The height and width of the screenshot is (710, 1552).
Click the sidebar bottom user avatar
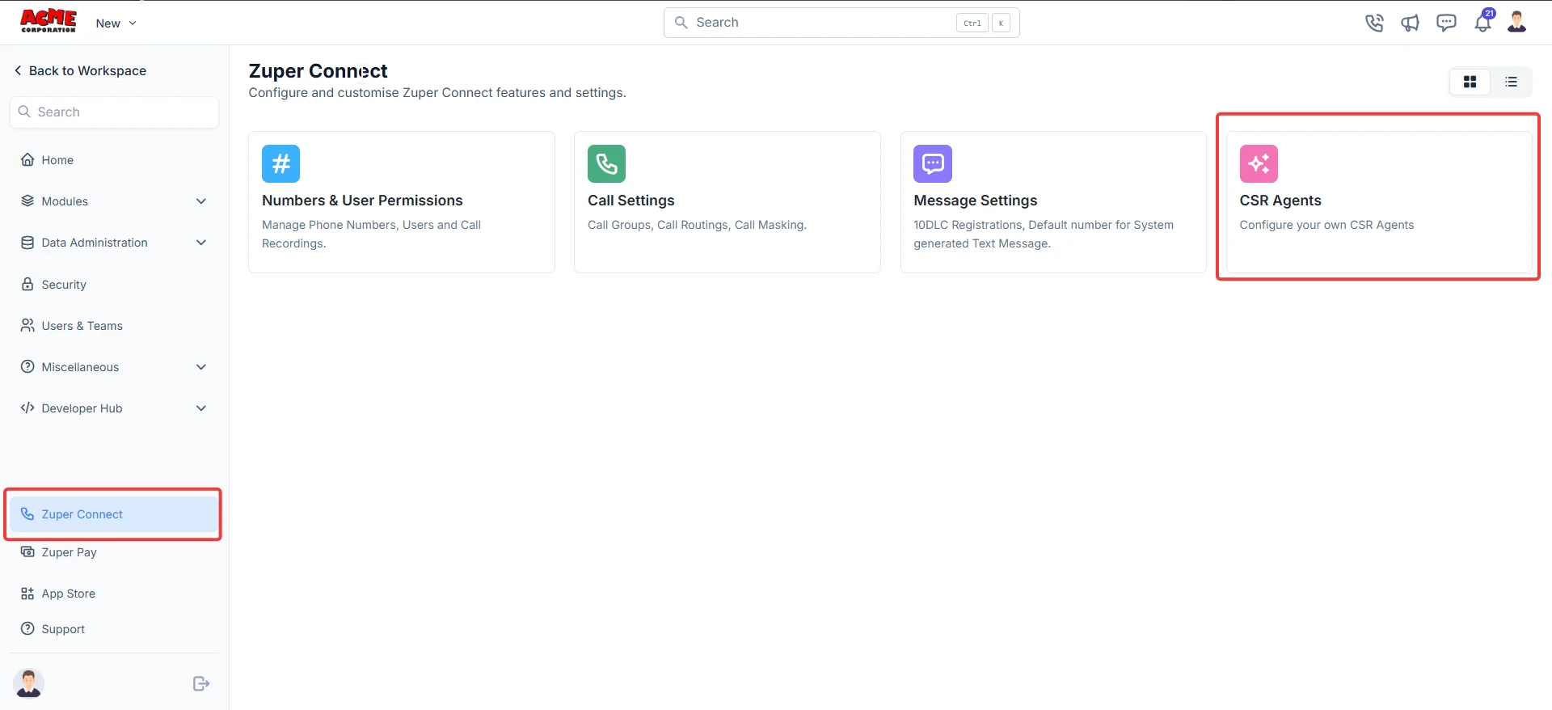29,683
